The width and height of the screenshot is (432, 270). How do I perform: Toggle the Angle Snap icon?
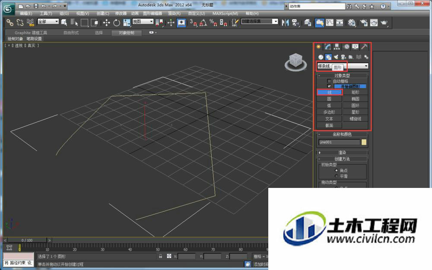[203, 22]
